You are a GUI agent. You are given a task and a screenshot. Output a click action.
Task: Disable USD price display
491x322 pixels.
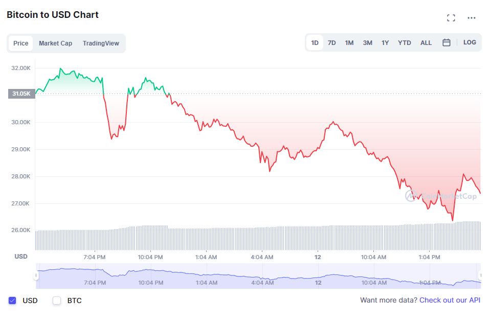[x=12, y=301]
